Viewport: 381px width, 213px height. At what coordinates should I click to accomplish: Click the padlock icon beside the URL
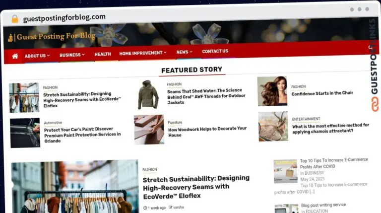click(x=15, y=19)
